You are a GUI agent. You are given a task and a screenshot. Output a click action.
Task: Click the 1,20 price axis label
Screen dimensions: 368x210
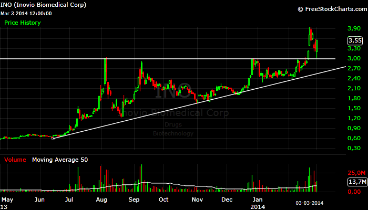click(354, 118)
